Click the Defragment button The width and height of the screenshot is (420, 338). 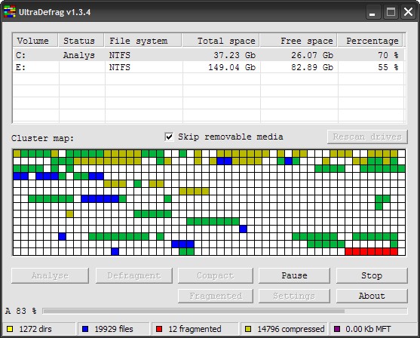pos(134,275)
